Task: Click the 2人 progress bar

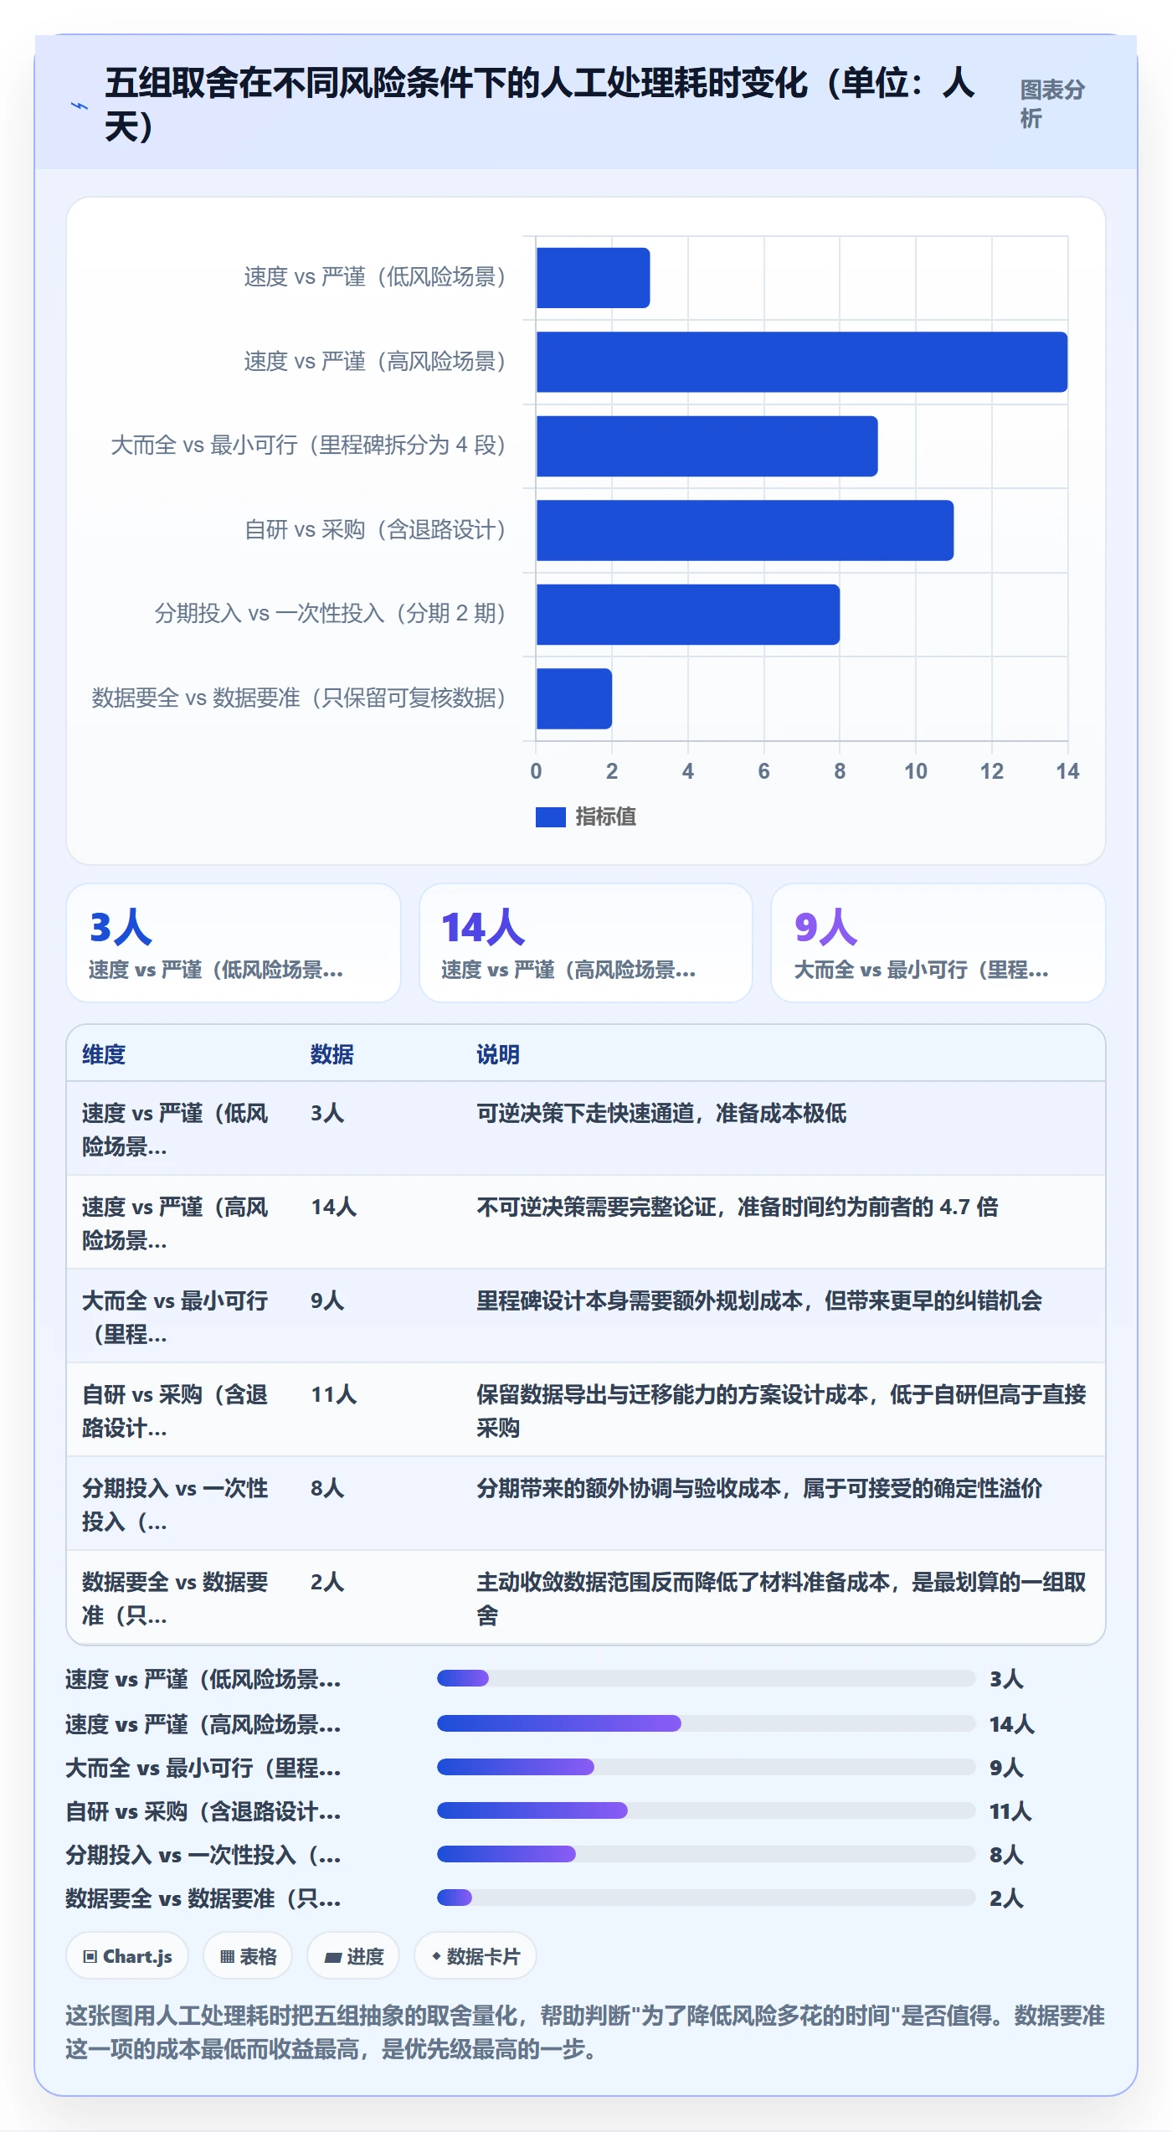Action: 707,1898
